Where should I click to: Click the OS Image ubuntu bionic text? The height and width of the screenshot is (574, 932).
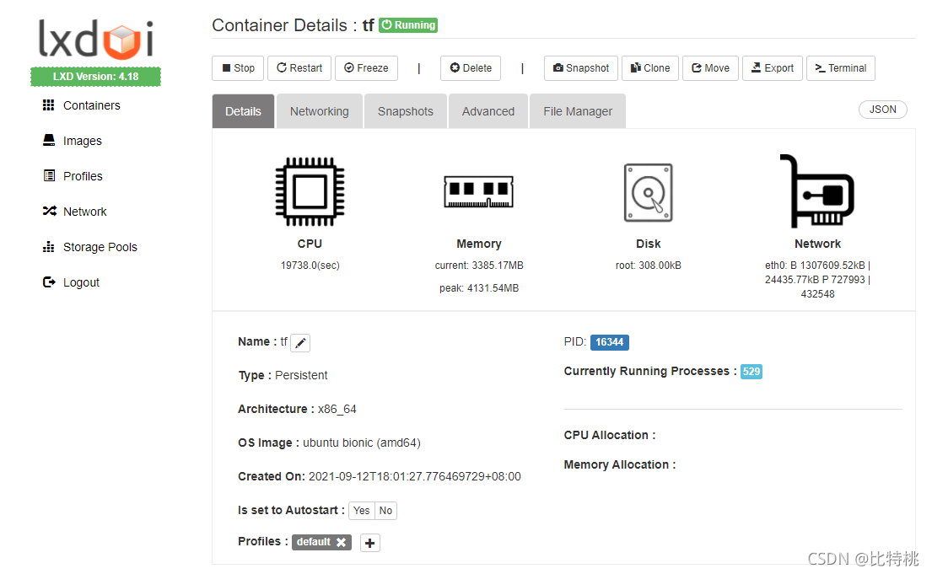coord(361,443)
